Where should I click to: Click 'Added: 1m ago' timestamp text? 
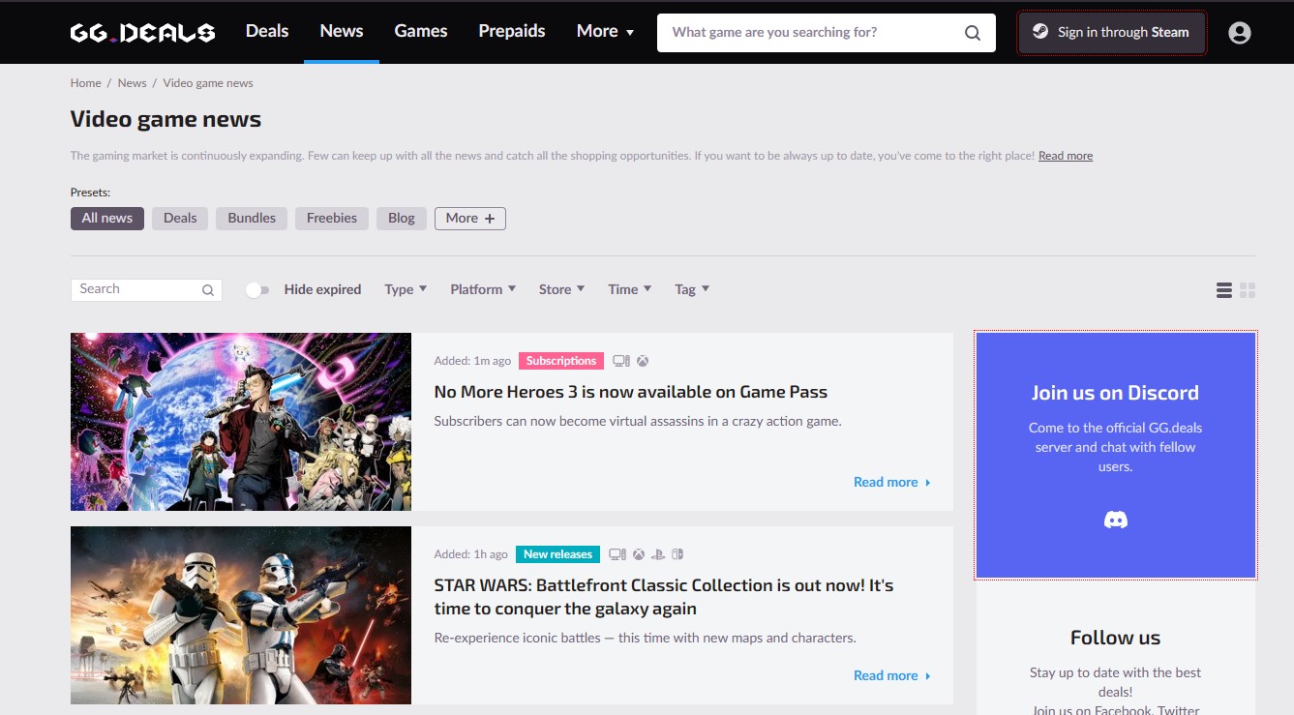click(472, 361)
